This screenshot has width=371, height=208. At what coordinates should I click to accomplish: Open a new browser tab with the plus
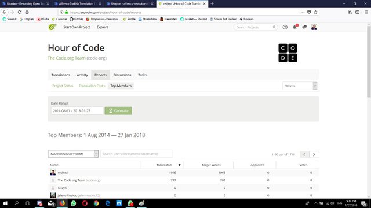tap(212, 3)
